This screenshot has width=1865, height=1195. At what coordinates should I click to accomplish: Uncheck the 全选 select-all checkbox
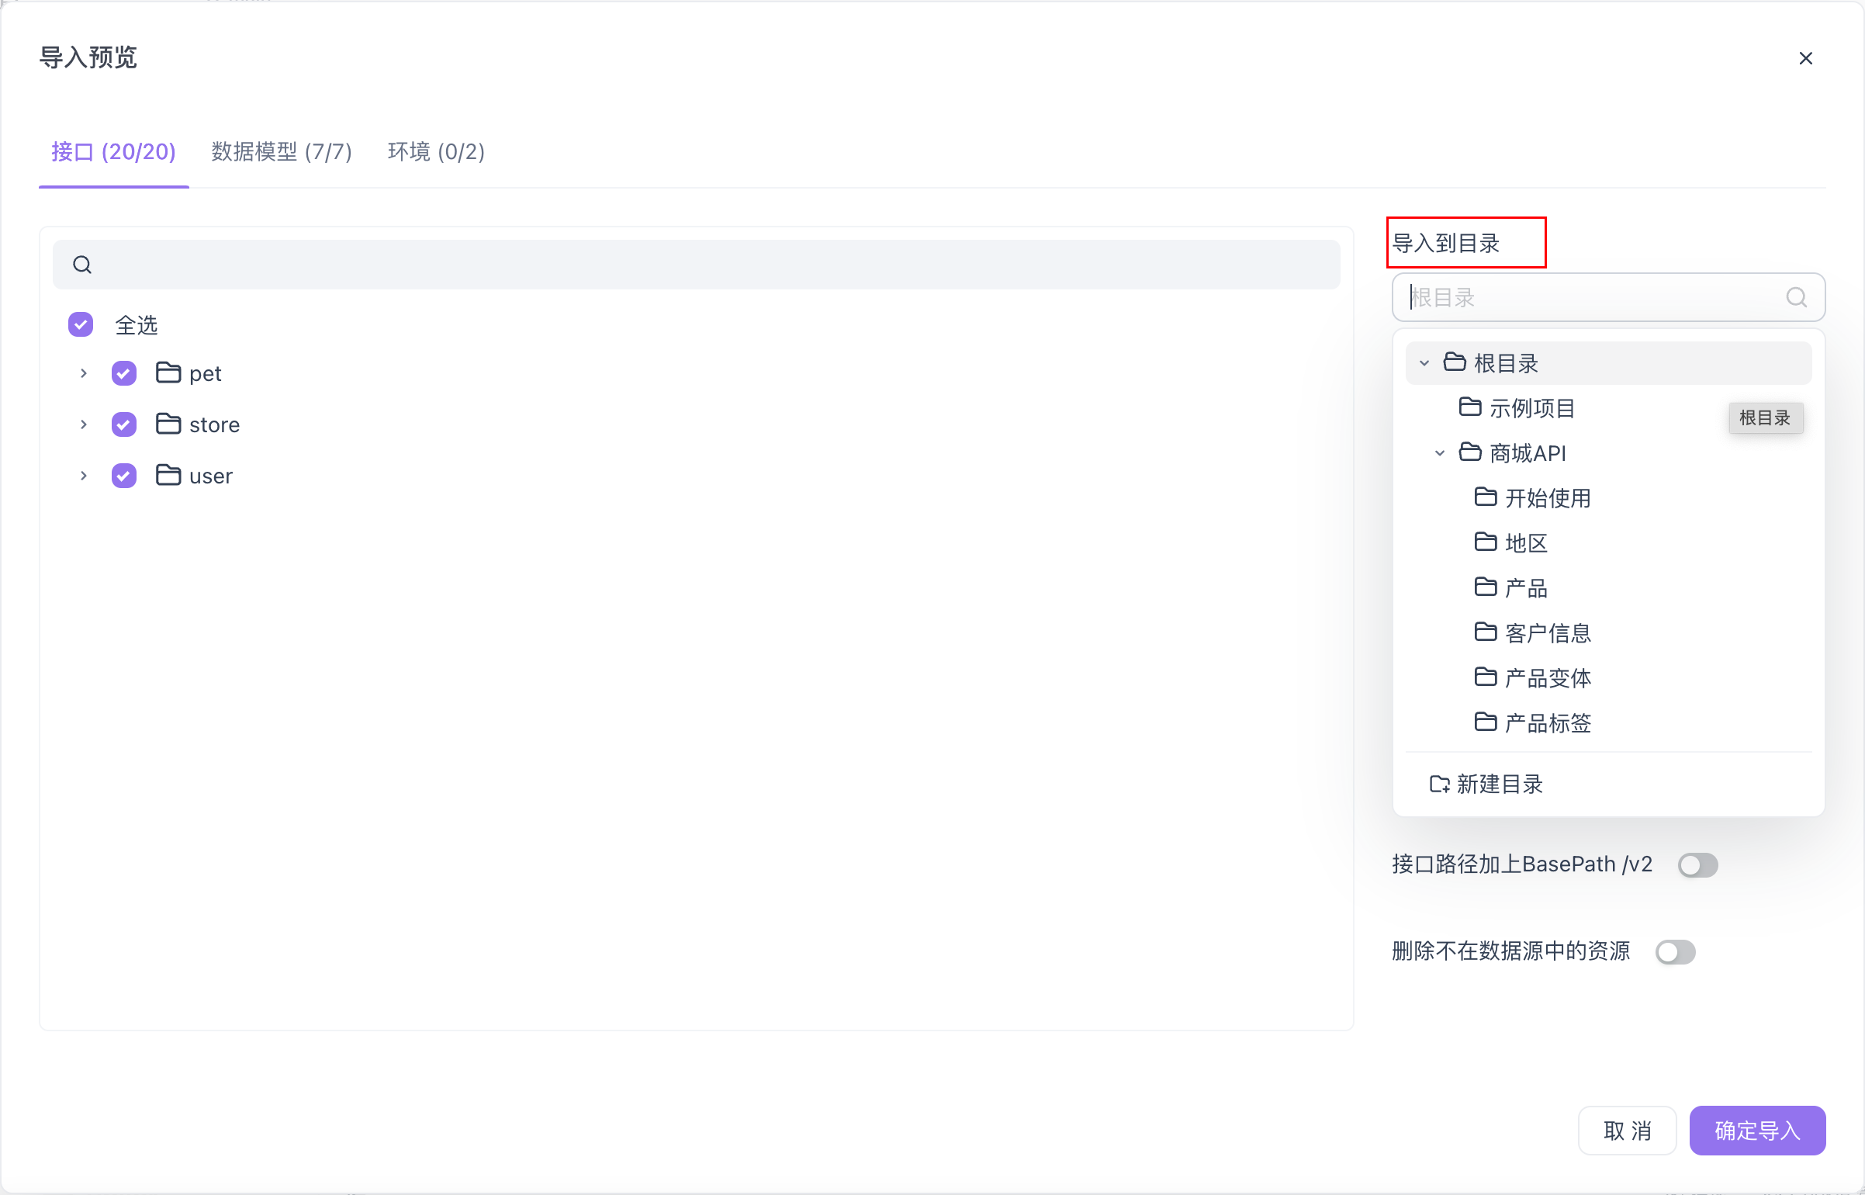point(80,324)
